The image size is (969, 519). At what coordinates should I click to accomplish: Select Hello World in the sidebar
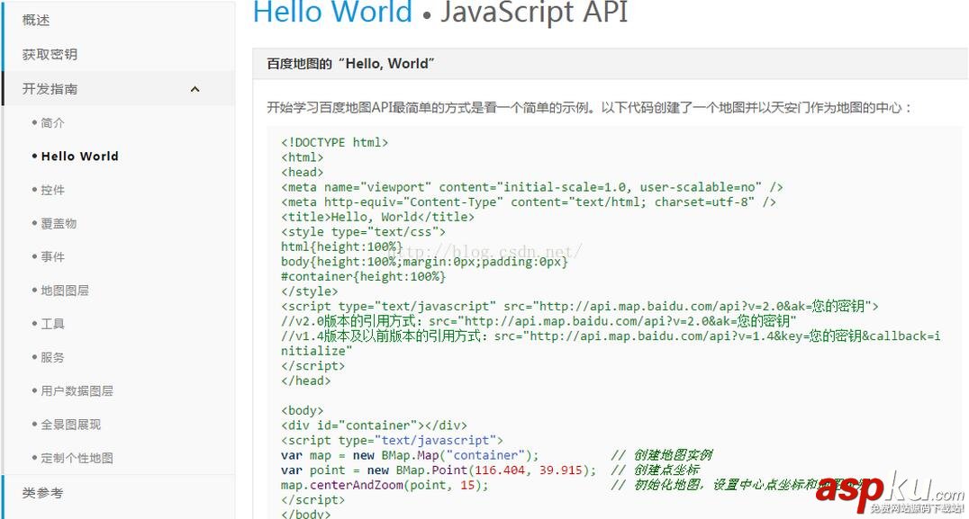pos(80,157)
